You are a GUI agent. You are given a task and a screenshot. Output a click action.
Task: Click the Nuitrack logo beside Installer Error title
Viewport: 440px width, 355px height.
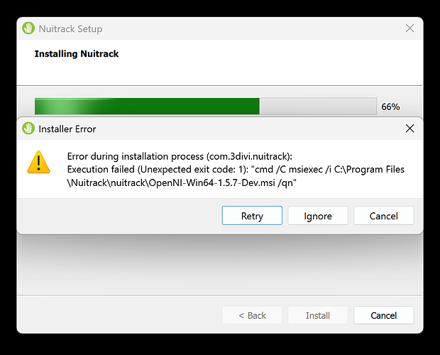click(x=28, y=129)
